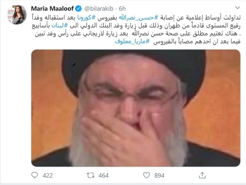This screenshot has width=246, height=185.
Task: Like the tweet with heart icon
Action: pos(146,175)
